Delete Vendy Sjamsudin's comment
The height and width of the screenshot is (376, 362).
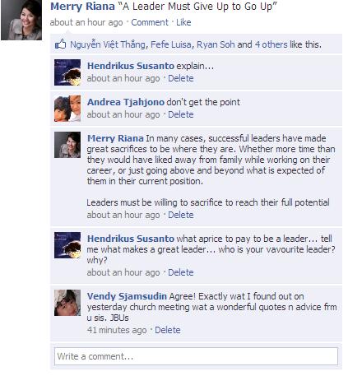tap(168, 330)
